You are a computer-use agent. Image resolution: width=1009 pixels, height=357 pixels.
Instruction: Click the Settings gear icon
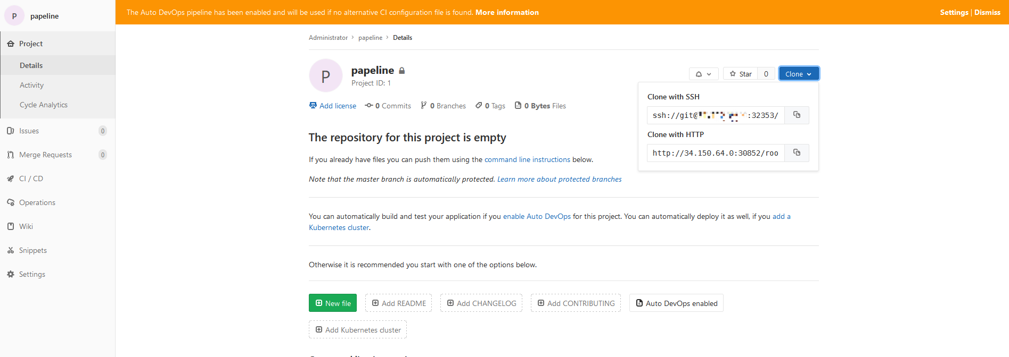click(x=10, y=274)
